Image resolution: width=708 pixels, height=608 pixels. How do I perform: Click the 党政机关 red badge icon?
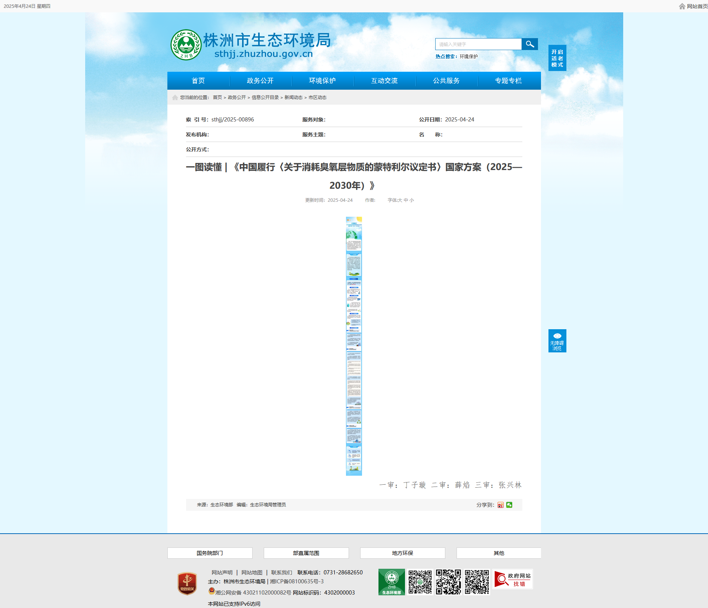click(x=187, y=583)
